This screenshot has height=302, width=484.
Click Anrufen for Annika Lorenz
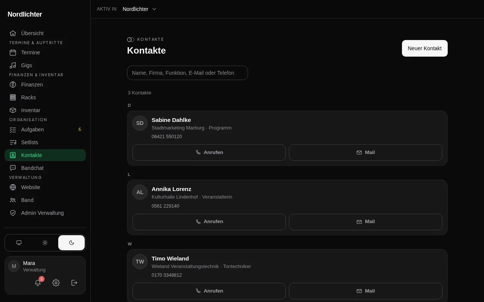tap(209, 222)
